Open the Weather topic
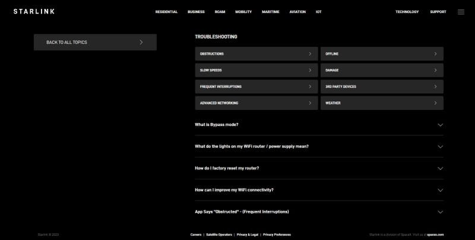Image resolution: width=475 pixels, height=240 pixels. (382, 103)
